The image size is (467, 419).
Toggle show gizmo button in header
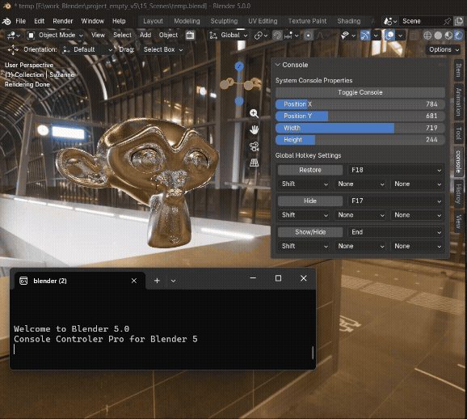coord(365,36)
